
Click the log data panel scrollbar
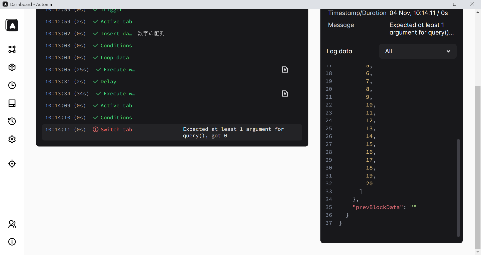pyautogui.click(x=458, y=187)
